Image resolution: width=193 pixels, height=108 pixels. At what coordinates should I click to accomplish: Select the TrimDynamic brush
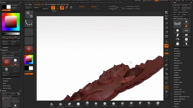(105, 104)
